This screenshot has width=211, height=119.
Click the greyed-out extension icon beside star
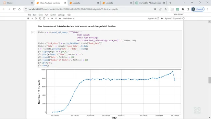point(172,9)
